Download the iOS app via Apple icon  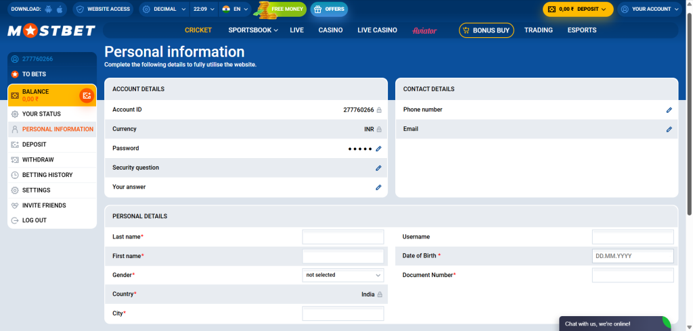60,9
